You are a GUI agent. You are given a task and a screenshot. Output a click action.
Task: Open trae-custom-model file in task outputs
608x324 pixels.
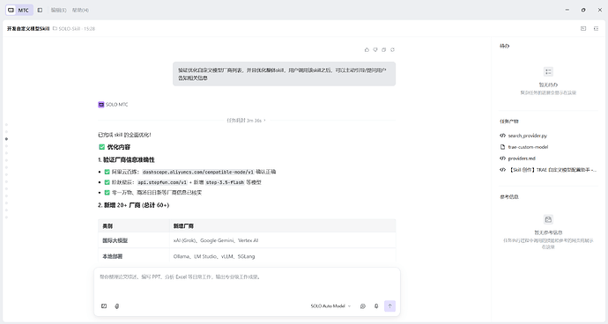click(528, 147)
